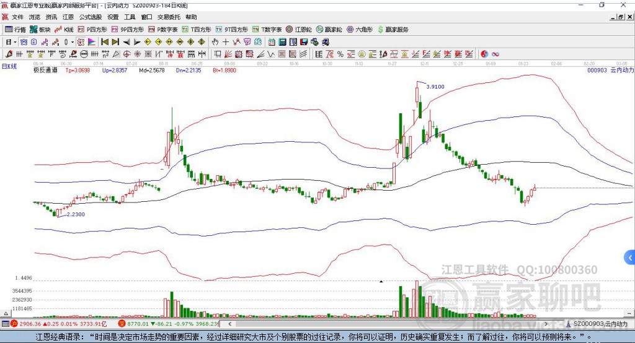Open the 9P四方形 tool
Viewport: 635px width, 343px height.
[128, 30]
